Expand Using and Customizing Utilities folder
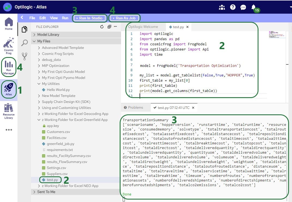This screenshot has height=202, width=292. click(66, 108)
